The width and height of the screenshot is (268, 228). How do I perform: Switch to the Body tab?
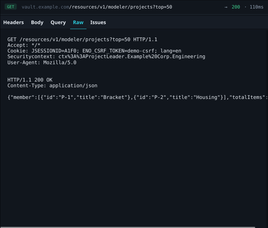[37, 22]
